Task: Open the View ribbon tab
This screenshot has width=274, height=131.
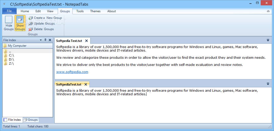Action: click(50, 11)
